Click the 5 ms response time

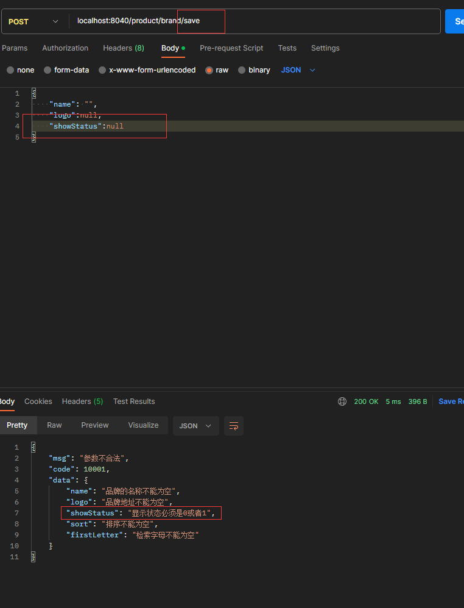(x=393, y=401)
